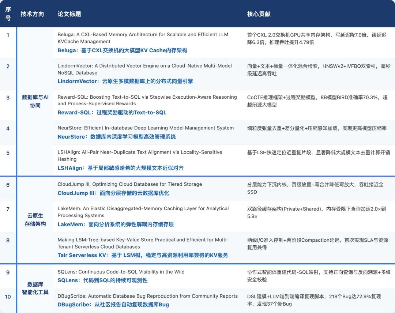This screenshot has width=395, height=313.
Task: Select the 数据库智能化工具 category cell
Action: (35, 289)
